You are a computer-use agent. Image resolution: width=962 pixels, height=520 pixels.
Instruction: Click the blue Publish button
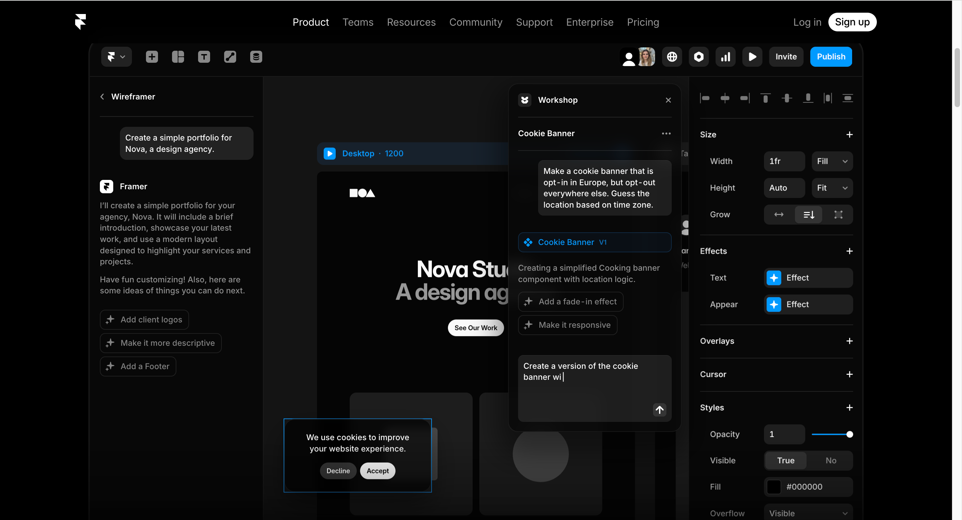[x=831, y=57]
